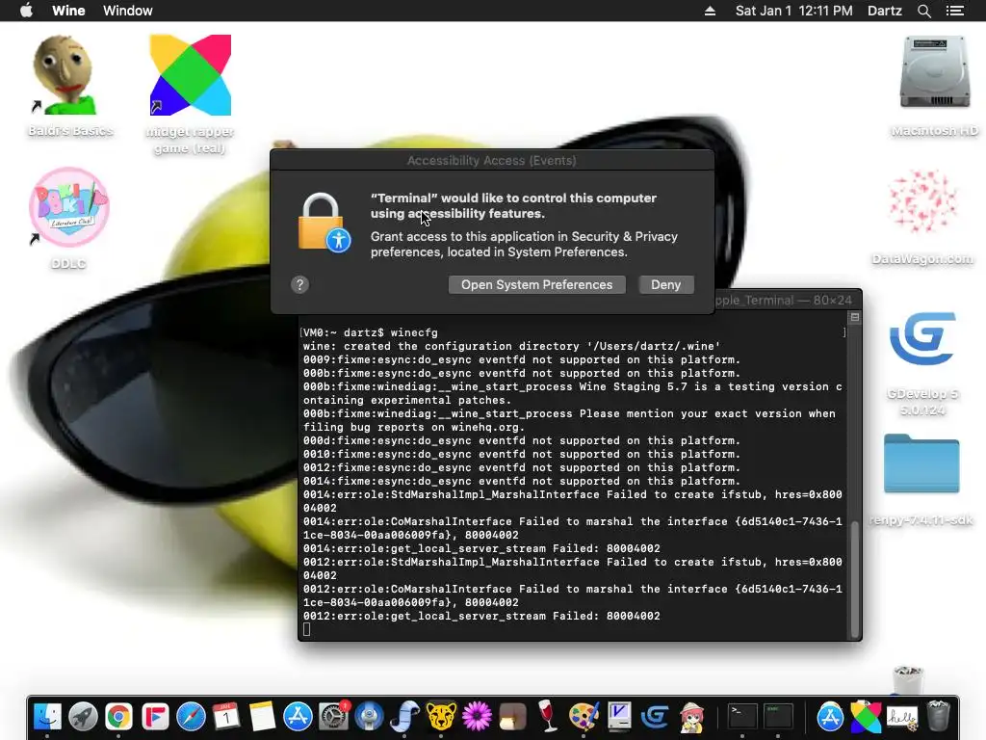Launch Safari from the Dock
This screenshot has width=986, height=740.
[x=191, y=716]
